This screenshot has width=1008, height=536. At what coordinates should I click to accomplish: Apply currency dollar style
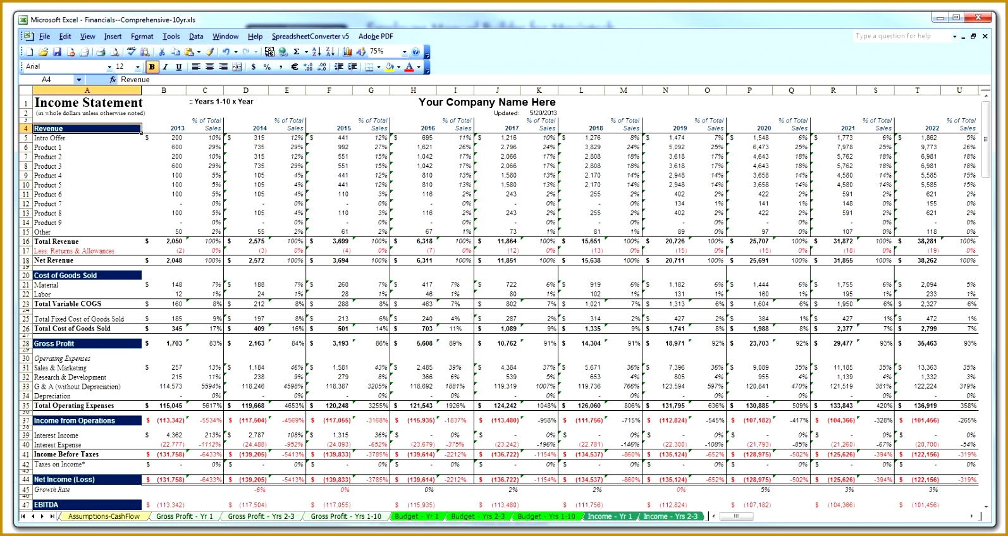coord(253,67)
